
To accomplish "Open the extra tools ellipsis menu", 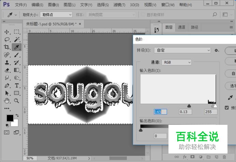I will pos(6,108).
